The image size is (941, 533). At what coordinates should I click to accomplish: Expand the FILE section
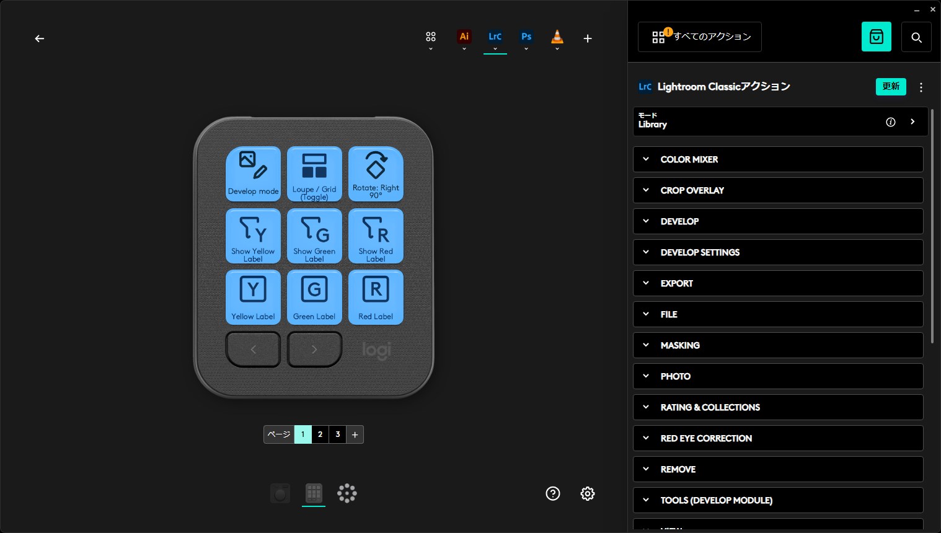pos(778,314)
